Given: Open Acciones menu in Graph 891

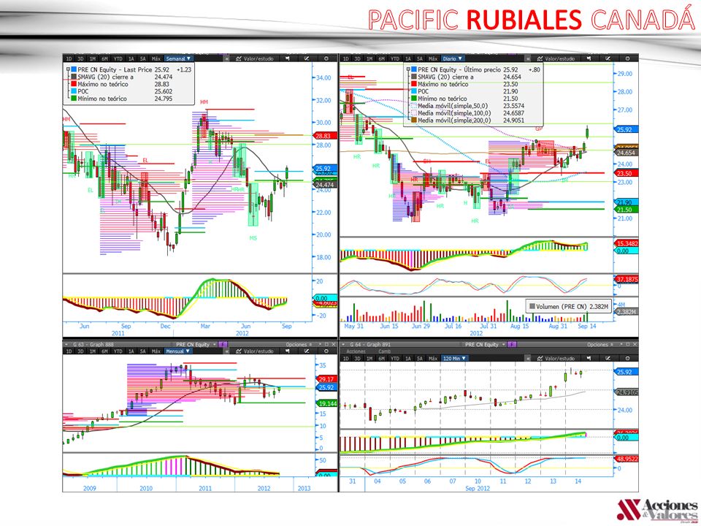Looking at the screenshot, I should 356,351.
